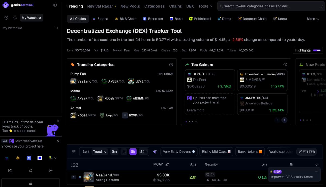Screen dimensions: 326x187
Task: Toggle the Highlights switch
Action: [x=316, y=50]
